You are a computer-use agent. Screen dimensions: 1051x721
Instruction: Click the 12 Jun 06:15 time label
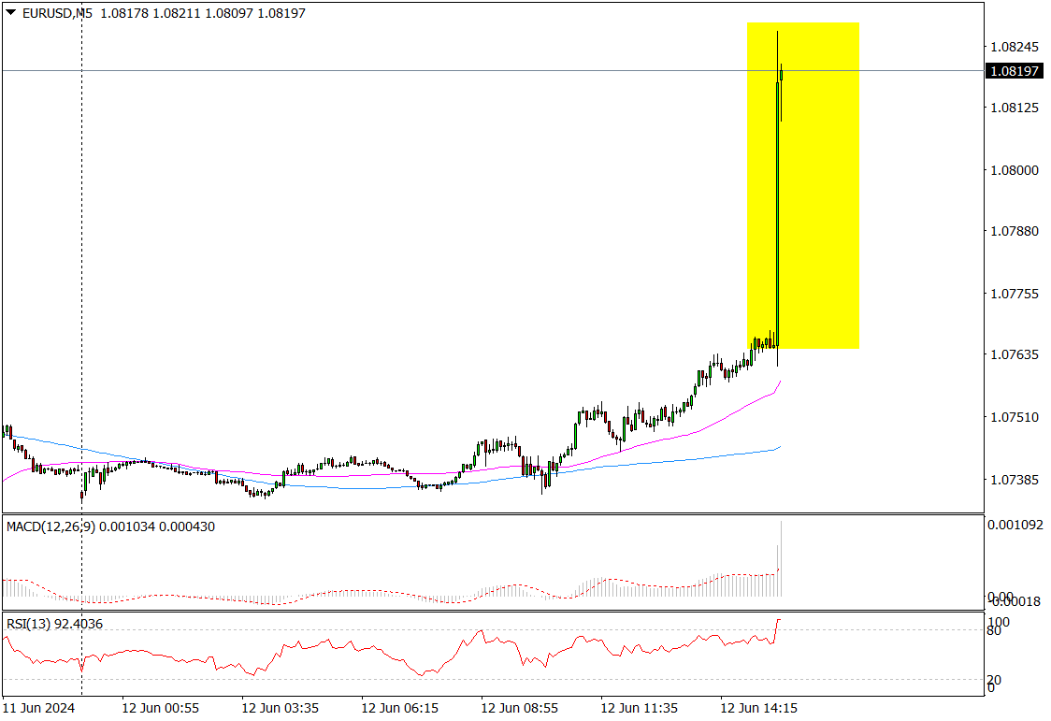pos(399,708)
